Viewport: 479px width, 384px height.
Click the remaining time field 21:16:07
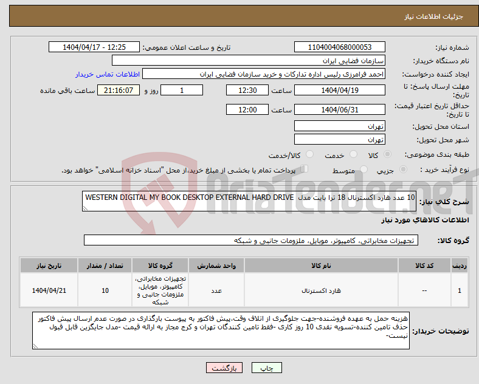coord(119,90)
